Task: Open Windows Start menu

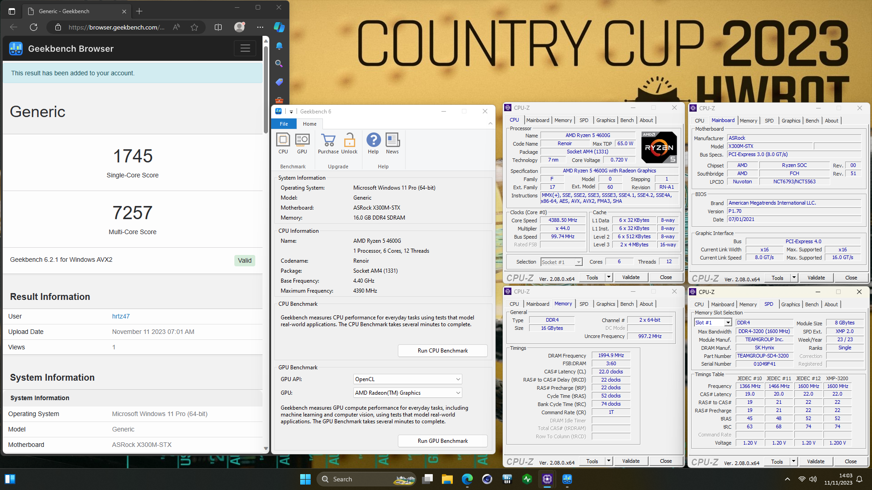Action: point(305,479)
